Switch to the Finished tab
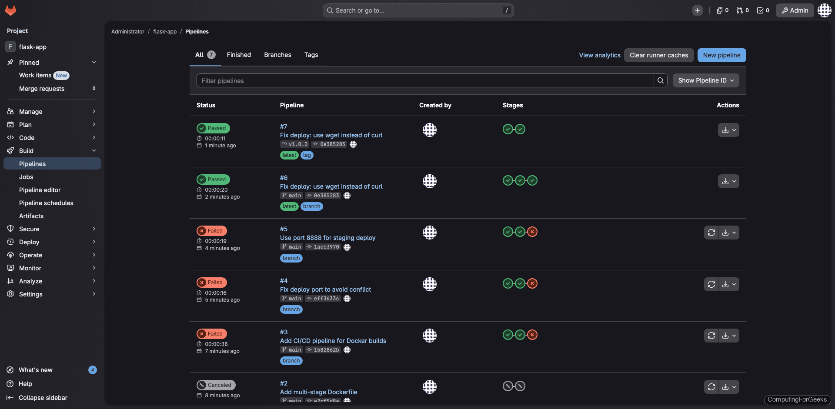 click(239, 55)
